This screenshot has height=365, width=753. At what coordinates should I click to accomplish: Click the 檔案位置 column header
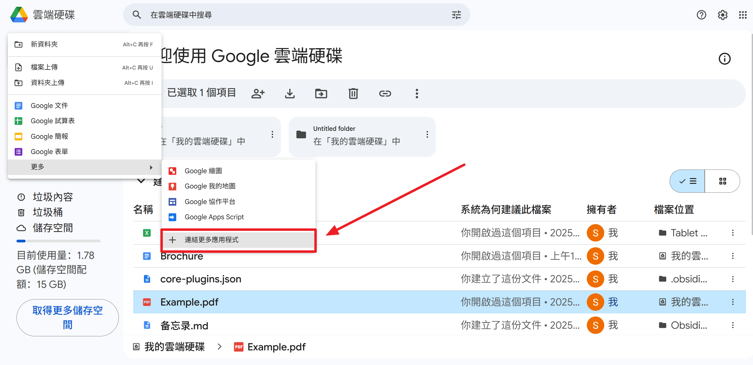(x=674, y=209)
